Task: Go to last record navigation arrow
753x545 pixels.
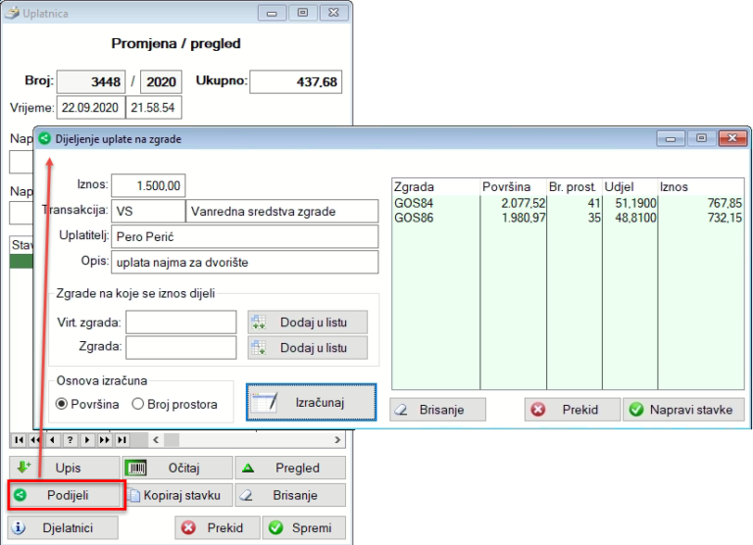Action: pos(121,440)
